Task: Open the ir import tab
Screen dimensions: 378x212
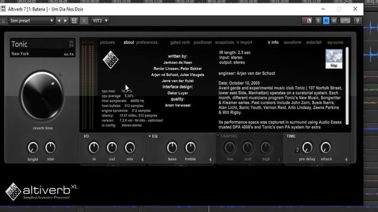Action: [x=244, y=42]
